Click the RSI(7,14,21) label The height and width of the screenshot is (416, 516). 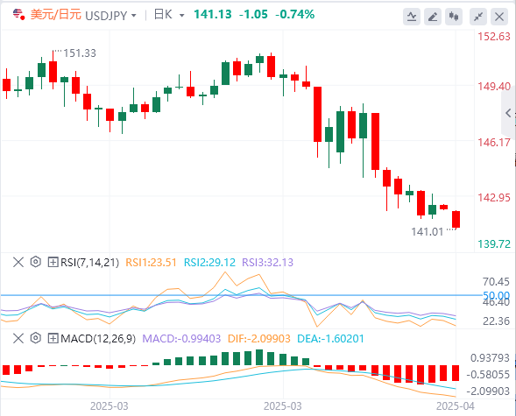89,263
